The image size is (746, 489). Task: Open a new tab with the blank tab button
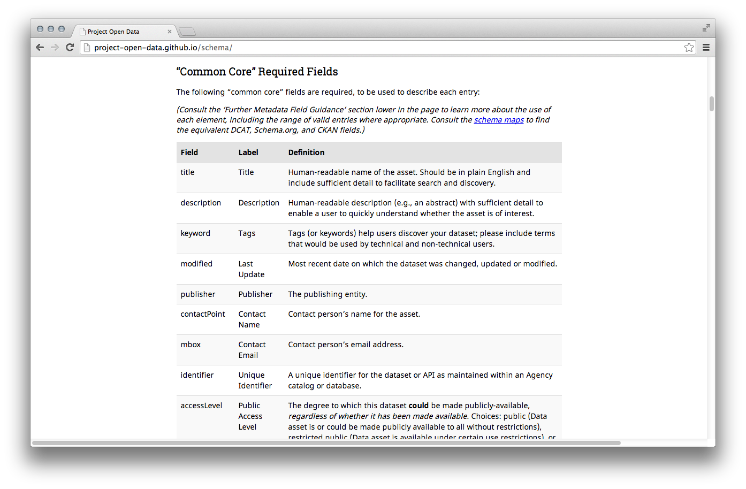point(187,32)
